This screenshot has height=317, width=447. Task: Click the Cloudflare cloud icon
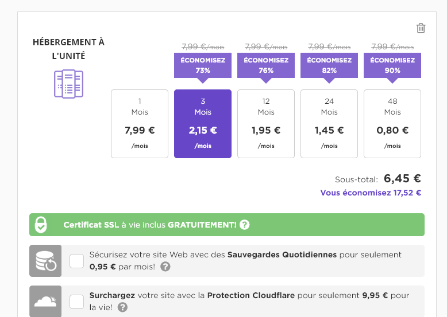pyautogui.click(x=45, y=302)
